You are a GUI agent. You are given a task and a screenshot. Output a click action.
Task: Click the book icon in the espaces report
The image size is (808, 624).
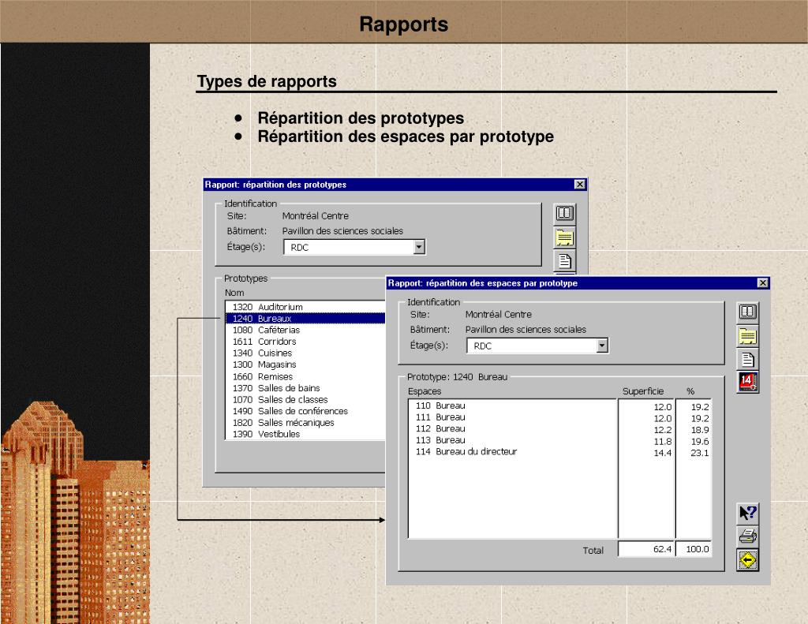click(x=748, y=312)
